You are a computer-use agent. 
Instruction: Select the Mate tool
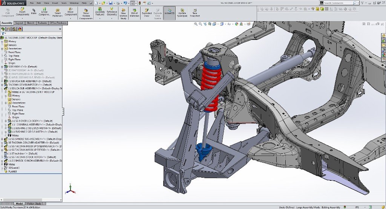pos(34,12)
